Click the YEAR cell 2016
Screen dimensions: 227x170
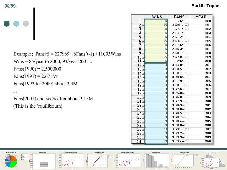pyautogui.click(x=201, y=125)
